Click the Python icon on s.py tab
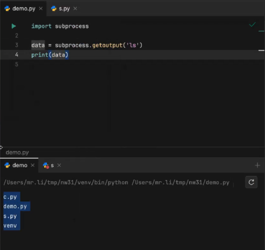265x250 pixels. [x=53, y=8]
